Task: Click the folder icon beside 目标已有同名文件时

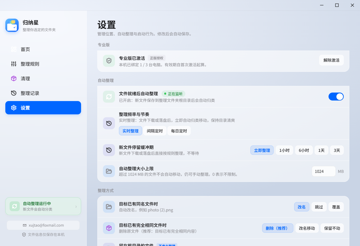Action: [109, 207]
